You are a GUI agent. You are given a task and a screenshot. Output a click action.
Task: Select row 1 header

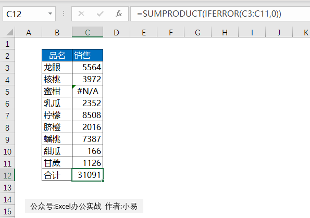[x=7, y=44]
